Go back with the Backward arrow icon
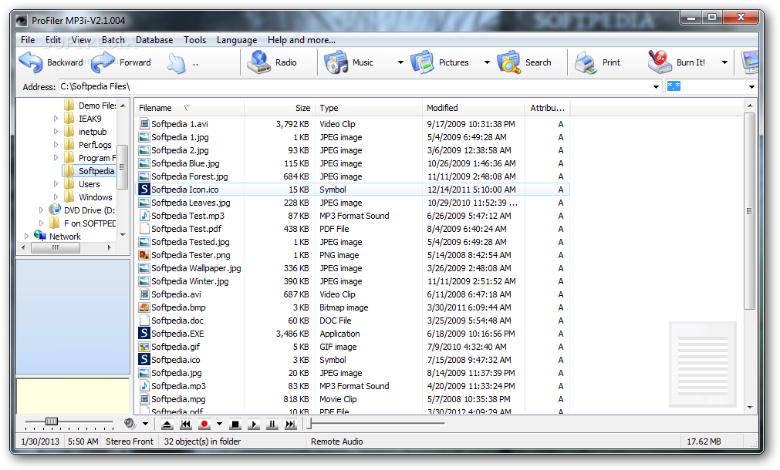Image resolution: width=780 pixels, height=470 pixels. pos(31,62)
